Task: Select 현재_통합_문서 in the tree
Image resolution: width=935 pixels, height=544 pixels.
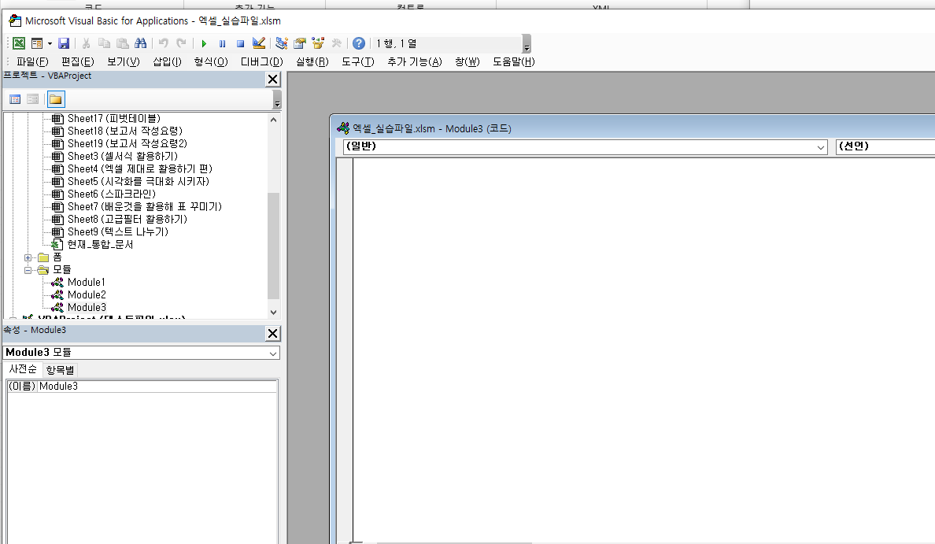Action: click(100, 245)
